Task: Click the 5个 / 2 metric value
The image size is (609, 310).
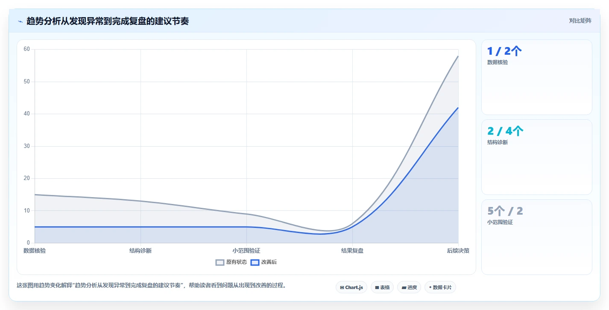Action: click(505, 211)
